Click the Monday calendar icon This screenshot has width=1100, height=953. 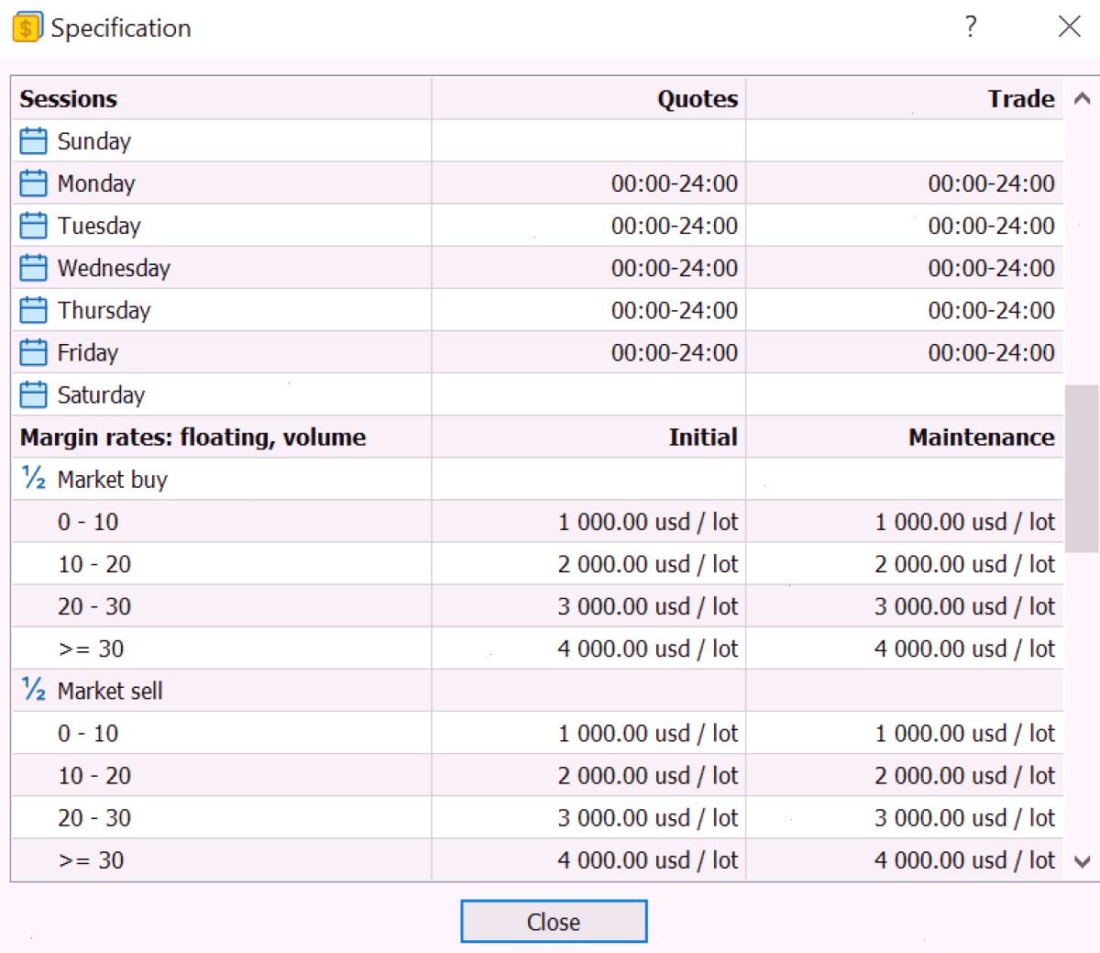tap(33, 183)
